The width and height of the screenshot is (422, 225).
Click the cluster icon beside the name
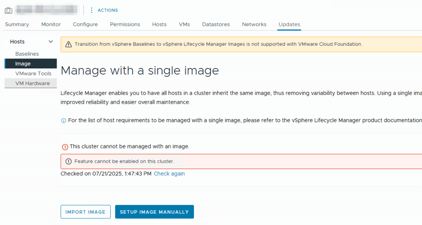pos(8,10)
